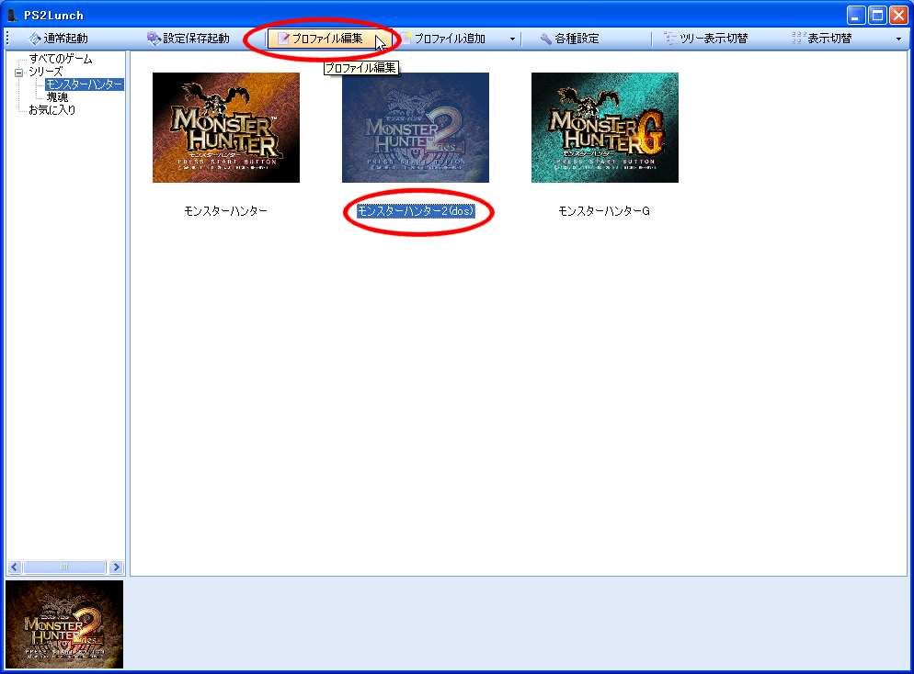
Task: Select モンスターハンター in the tree
Action: tap(85, 84)
